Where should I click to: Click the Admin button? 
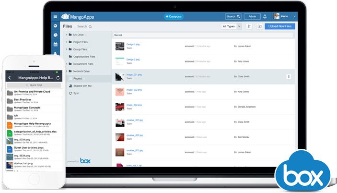[252, 16]
